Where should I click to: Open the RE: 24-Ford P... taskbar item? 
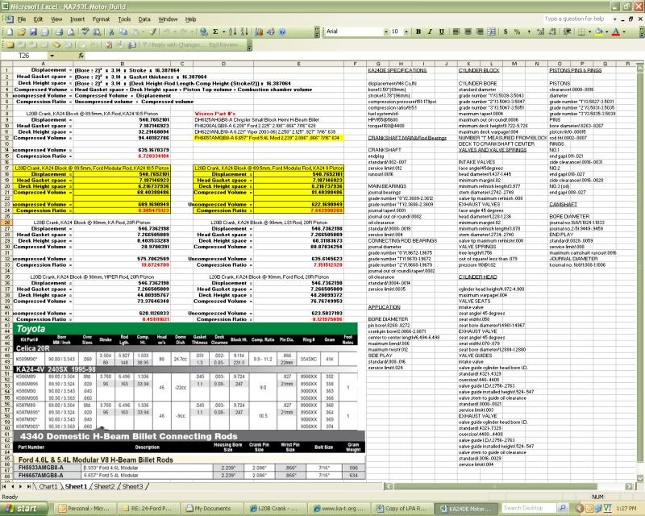tap(148, 509)
